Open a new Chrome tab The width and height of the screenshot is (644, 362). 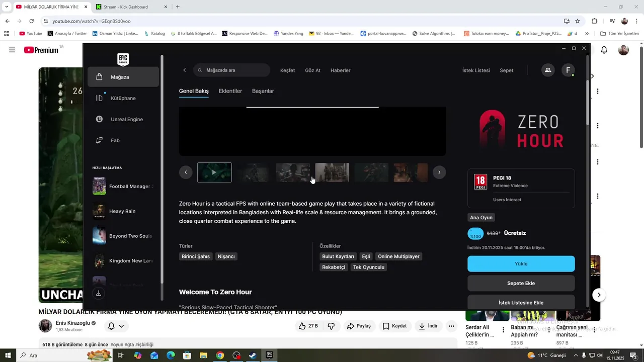tap(178, 7)
